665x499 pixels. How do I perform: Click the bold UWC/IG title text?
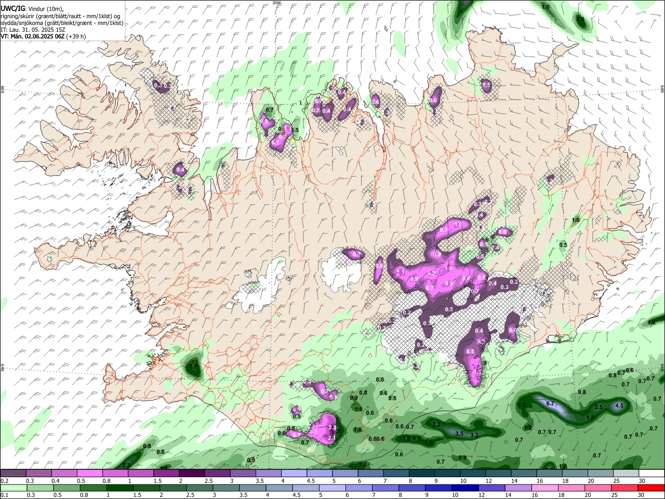coord(12,9)
